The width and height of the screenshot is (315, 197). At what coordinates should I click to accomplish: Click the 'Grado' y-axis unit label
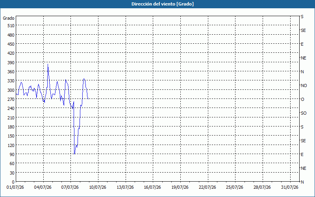point(9,18)
